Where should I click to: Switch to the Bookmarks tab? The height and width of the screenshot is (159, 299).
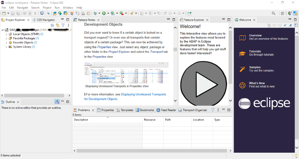145,110
